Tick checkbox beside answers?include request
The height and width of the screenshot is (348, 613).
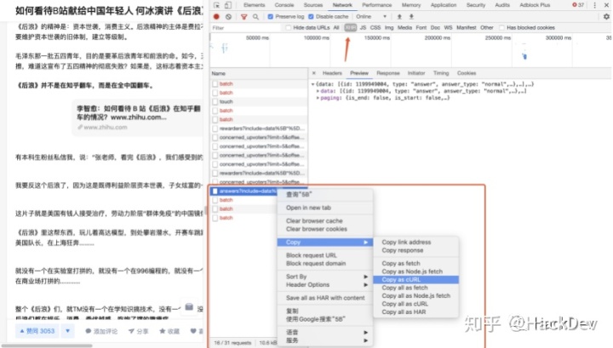[215, 191]
